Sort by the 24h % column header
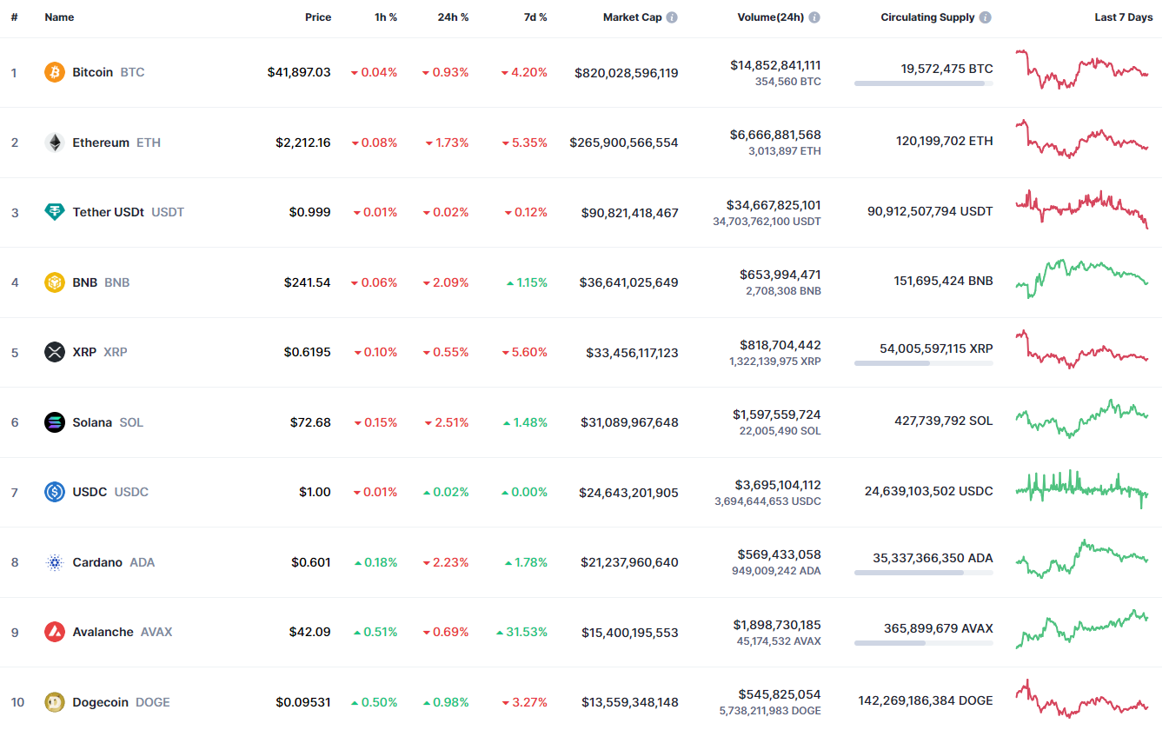 [x=453, y=17]
